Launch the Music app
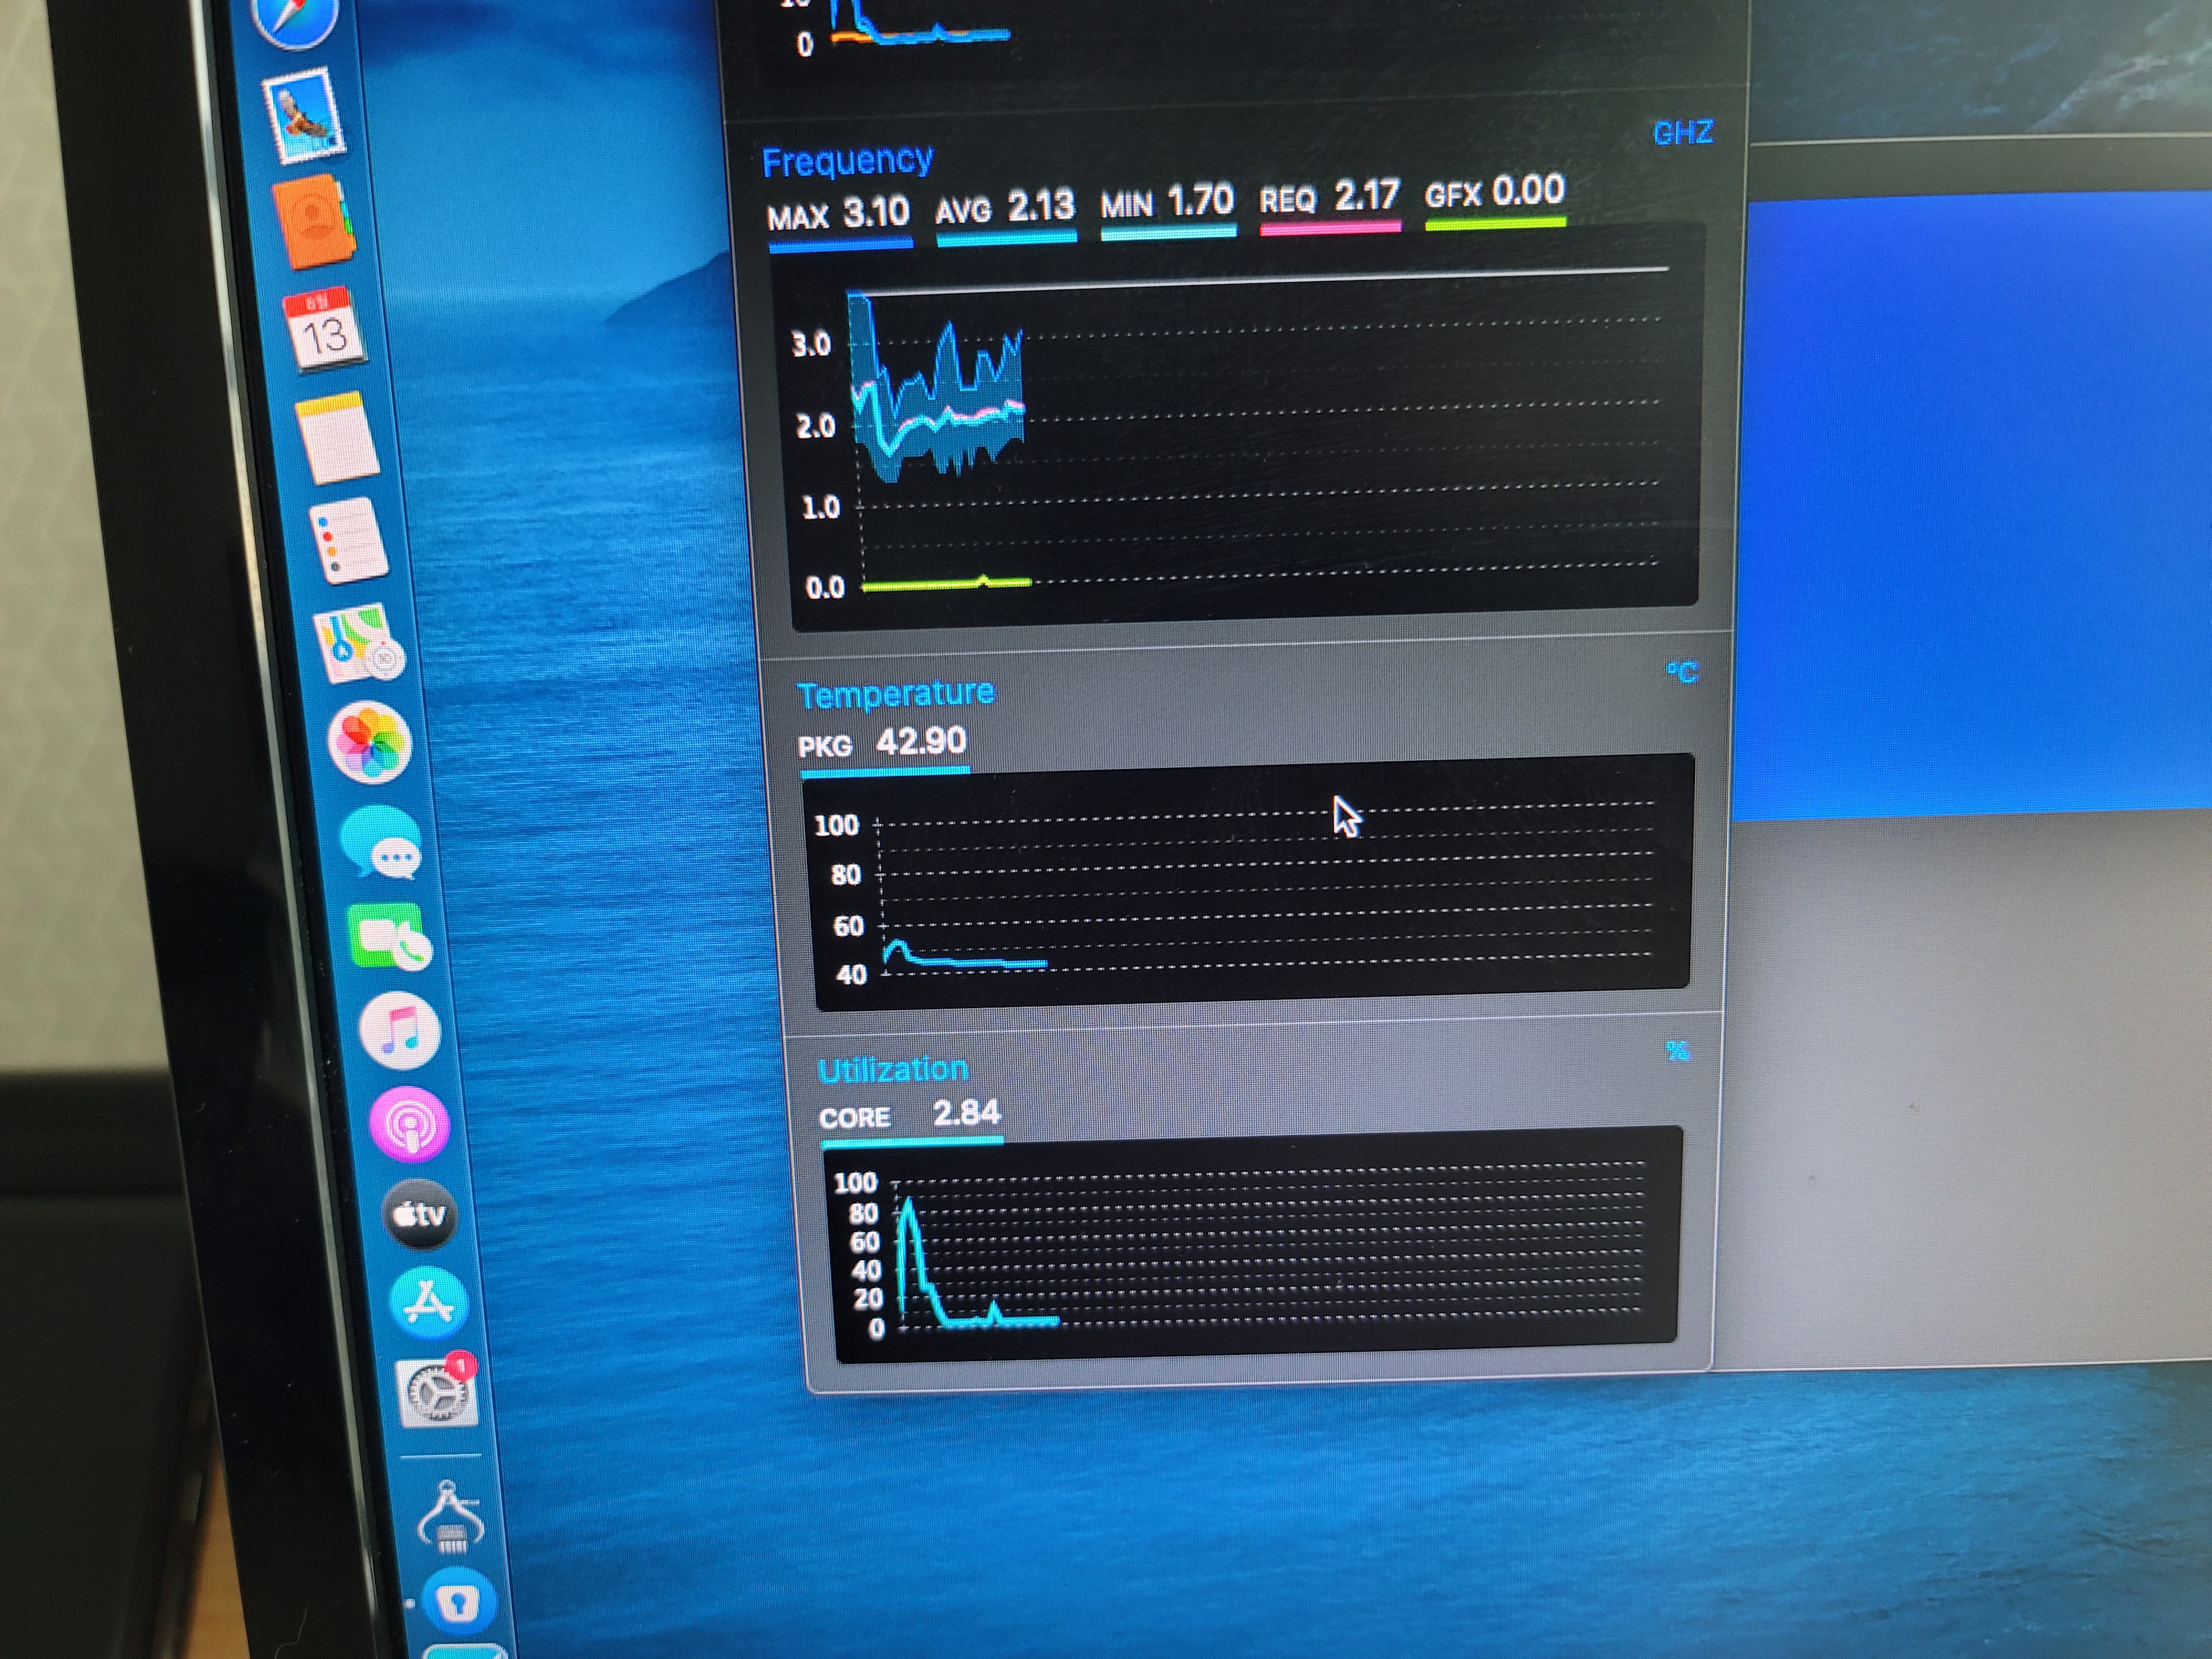The width and height of the screenshot is (2212, 1659). pos(400,1030)
